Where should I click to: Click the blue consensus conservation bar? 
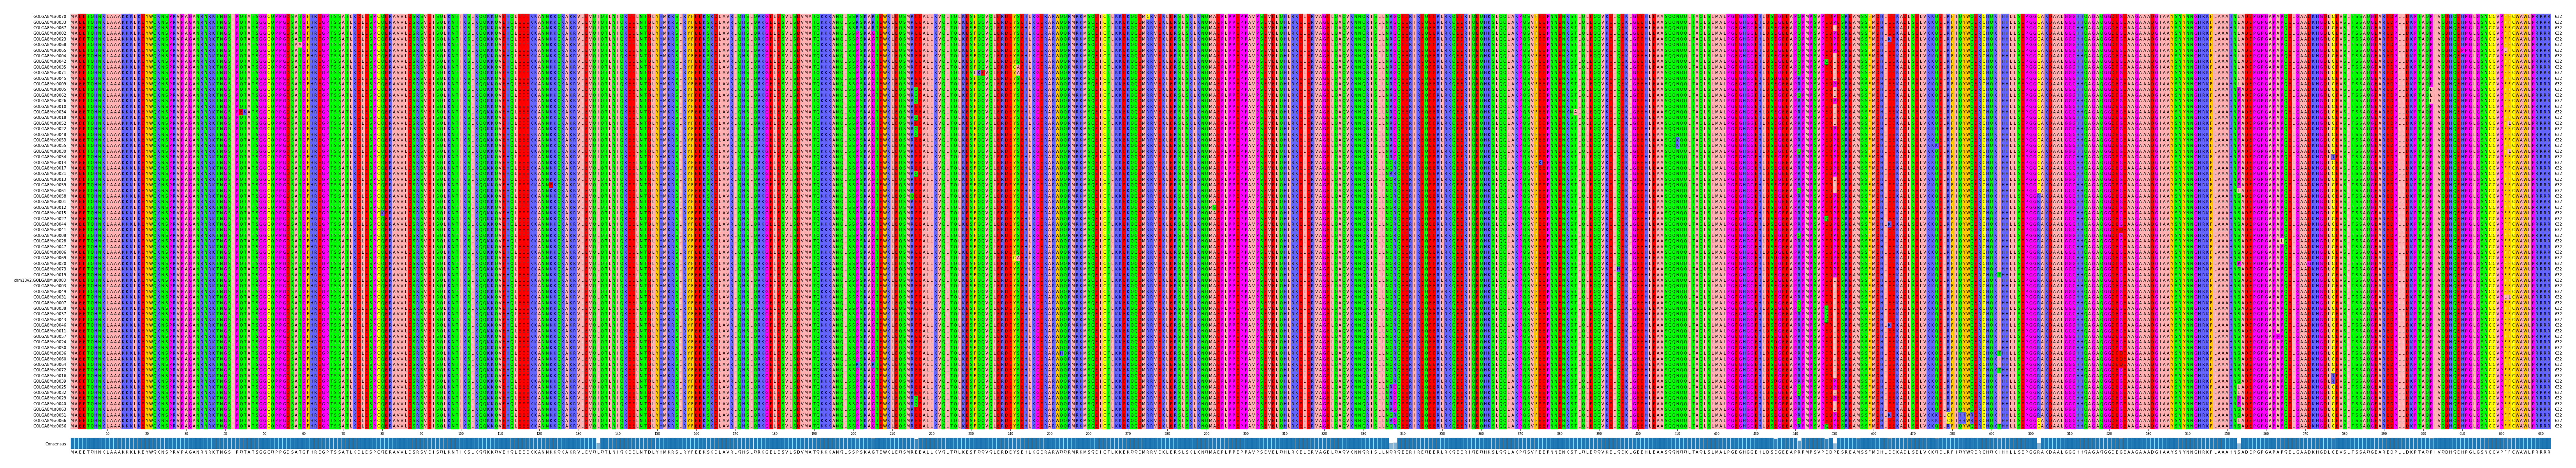point(1310,443)
